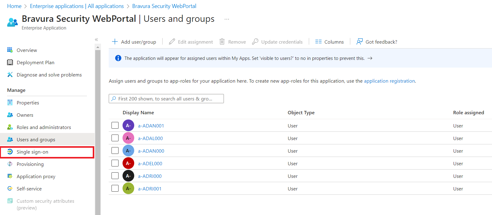Screen dimensions: 492x215
Task: Click the Role assigned column header
Action: (468, 112)
